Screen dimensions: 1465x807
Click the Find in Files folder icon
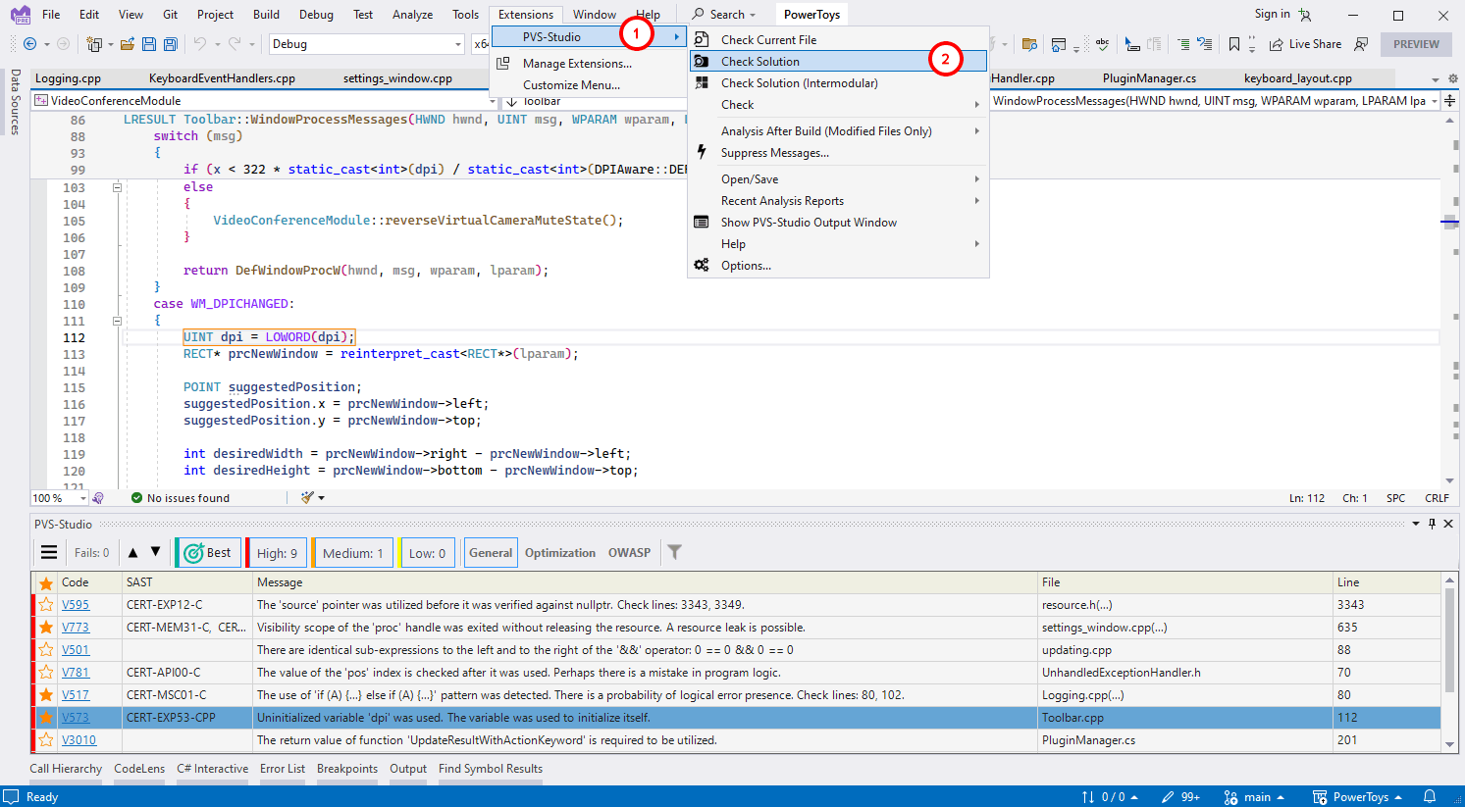[x=1029, y=44]
